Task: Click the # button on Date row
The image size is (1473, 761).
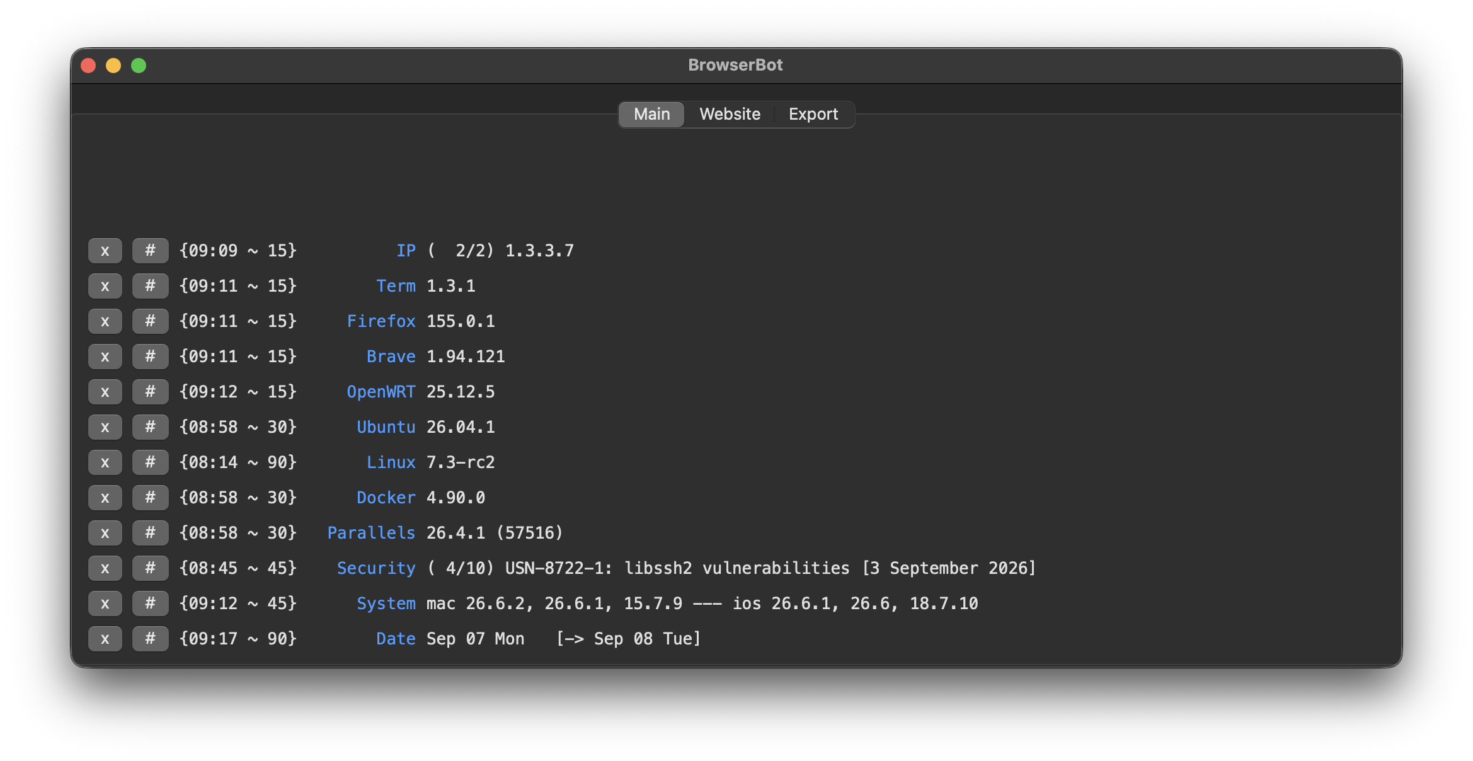Action: [150, 639]
